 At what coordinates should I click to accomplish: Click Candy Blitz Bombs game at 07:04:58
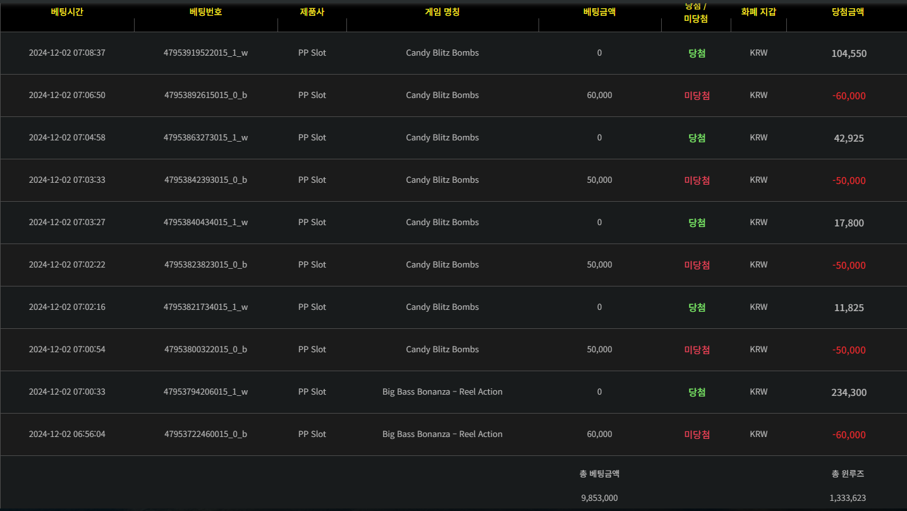click(x=442, y=138)
